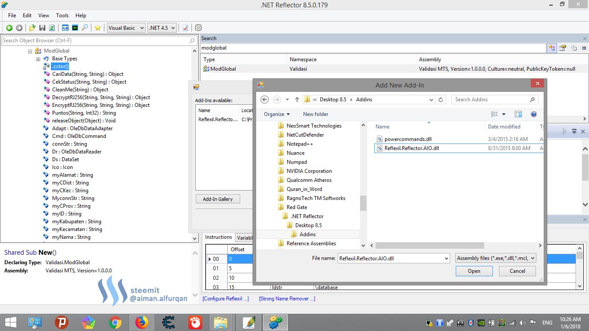Select the Instructions tab in Reflexil
This screenshot has width=589, height=331.
[219, 237]
